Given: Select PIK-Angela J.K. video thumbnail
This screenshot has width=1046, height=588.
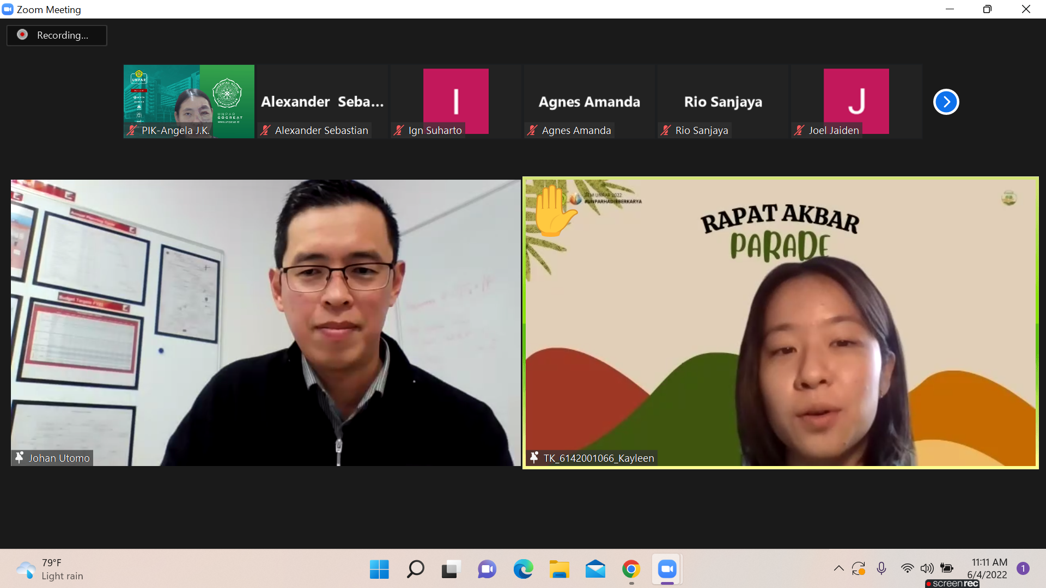Looking at the screenshot, I should pos(188,101).
